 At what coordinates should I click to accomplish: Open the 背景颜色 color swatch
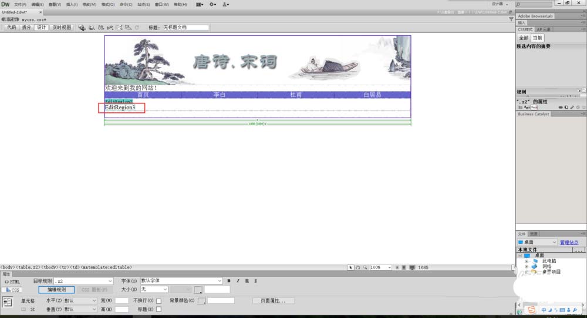[201, 301]
